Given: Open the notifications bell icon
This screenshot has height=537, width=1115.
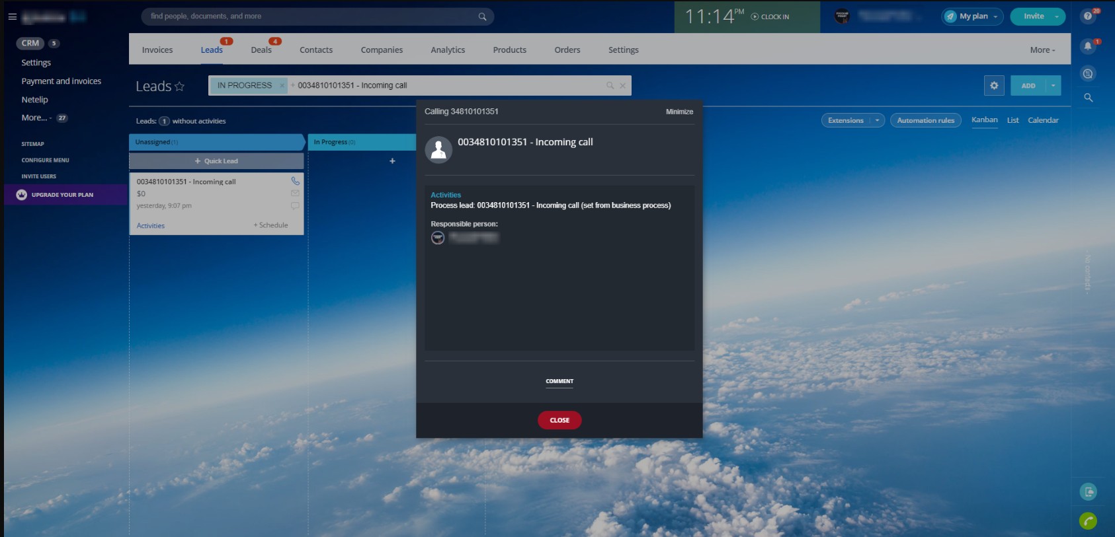Looking at the screenshot, I should click(x=1088, y=46).
